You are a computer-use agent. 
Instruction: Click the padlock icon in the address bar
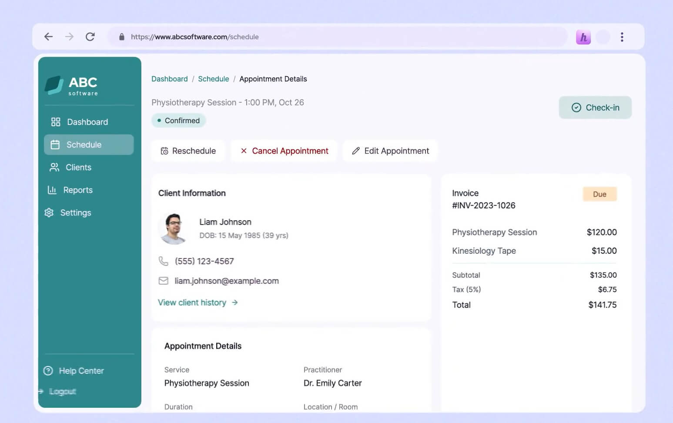[x=122, y=37]
